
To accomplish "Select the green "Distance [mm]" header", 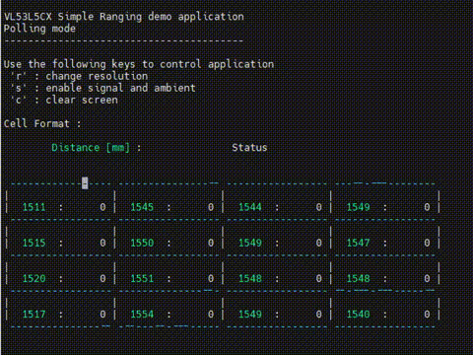I will 91,148.
